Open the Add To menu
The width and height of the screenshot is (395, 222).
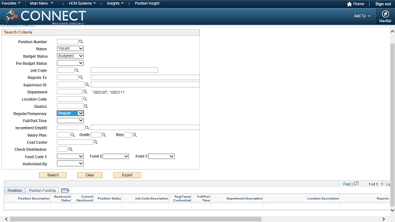pyautogui.click(x=362, y=16)
